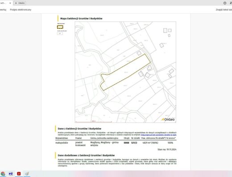Open the blue app icon in taskbar

tap(11, 173)
